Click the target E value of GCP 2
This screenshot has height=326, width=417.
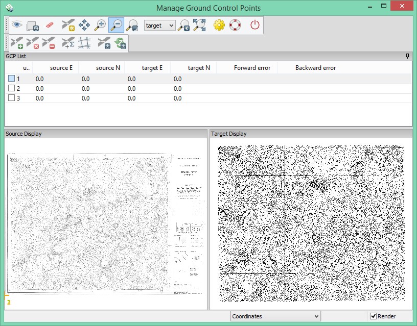tap(132, 88)
